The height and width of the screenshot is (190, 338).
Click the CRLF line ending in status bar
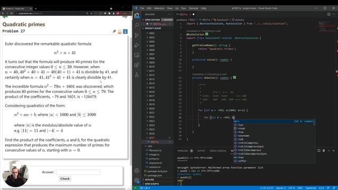point(300,188)
